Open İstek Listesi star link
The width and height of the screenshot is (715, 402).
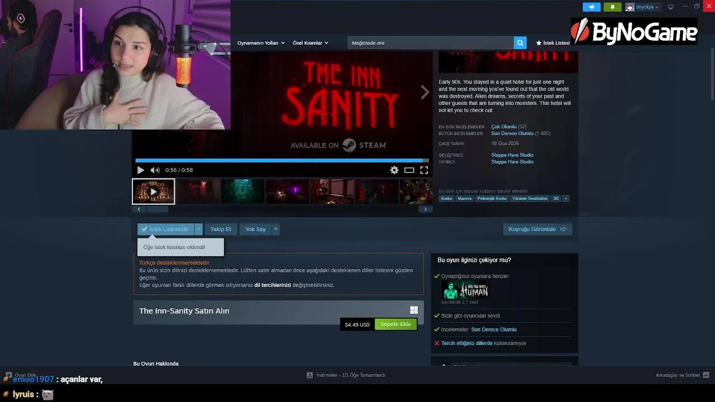coord(553,43)
